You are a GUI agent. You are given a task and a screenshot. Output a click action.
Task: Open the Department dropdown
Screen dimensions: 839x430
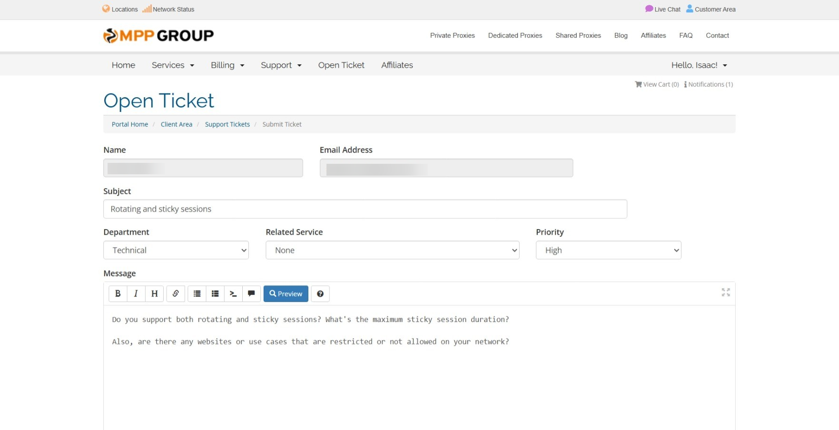(176, 250)
